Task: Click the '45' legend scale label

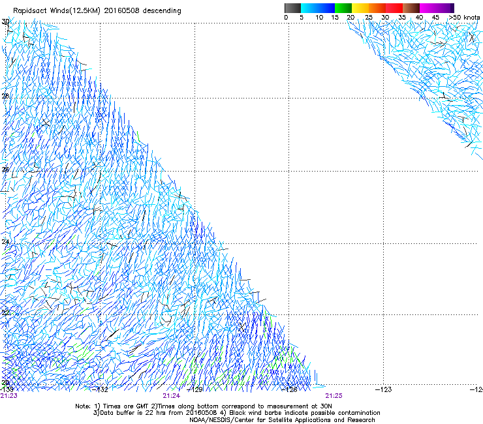Action: point(435,18)
